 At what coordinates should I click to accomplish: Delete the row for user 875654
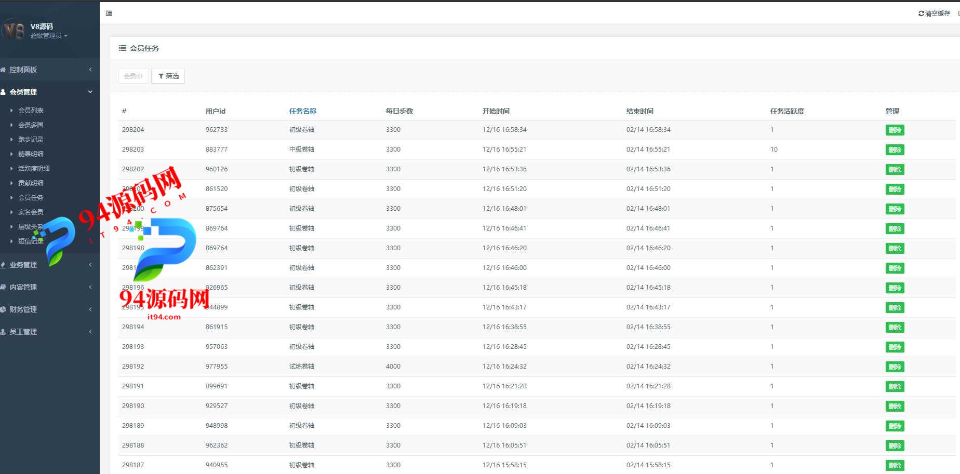point(895,209)
